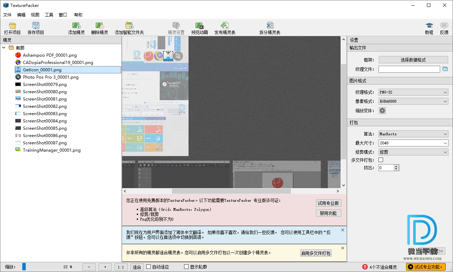This screenshot has width=453, height=272.
Task: Open the 最大尺寸 2048 dropdown
Action: (x=413, y=143)
